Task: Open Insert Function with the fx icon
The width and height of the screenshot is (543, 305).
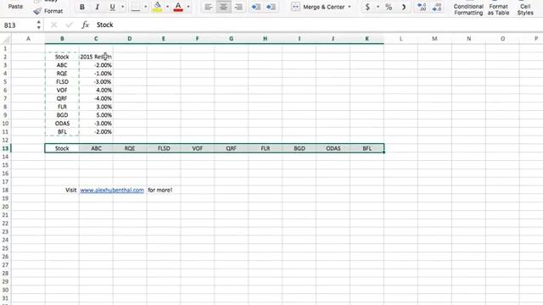Action: [85, 25]
